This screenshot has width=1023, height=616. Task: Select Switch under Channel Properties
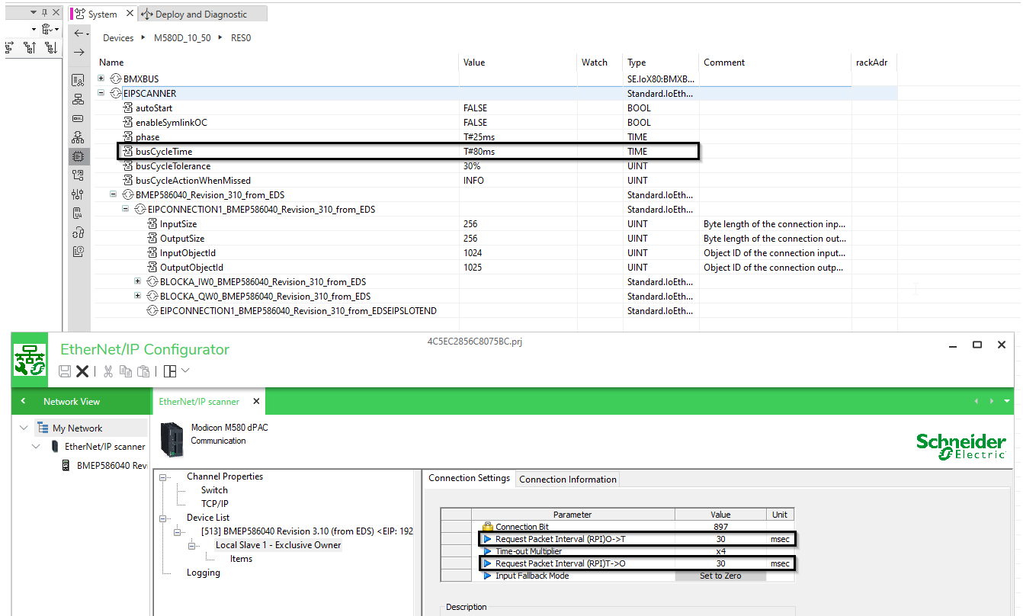click(214, 490)
